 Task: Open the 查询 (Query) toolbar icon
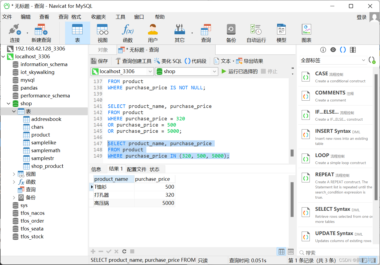tap(206, 33)
